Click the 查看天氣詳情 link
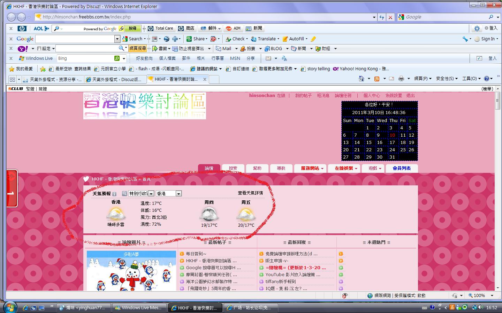The image size is (502, 313). pos(250,193)
